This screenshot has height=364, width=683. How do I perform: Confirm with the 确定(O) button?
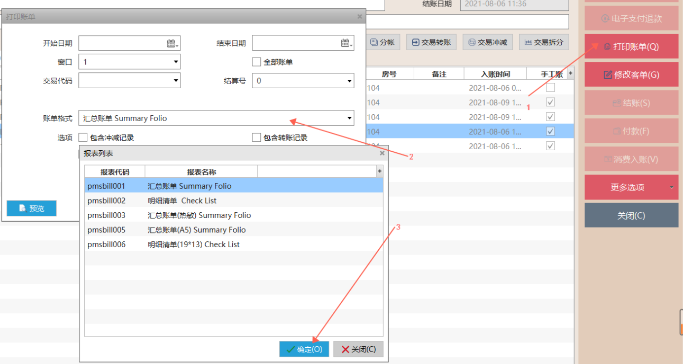(x=304, y=349)
